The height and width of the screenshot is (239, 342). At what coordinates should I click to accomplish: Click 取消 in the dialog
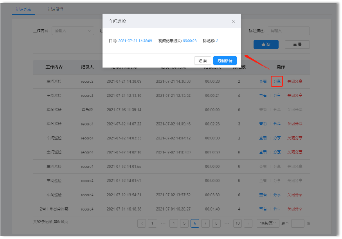click(202, 61)
